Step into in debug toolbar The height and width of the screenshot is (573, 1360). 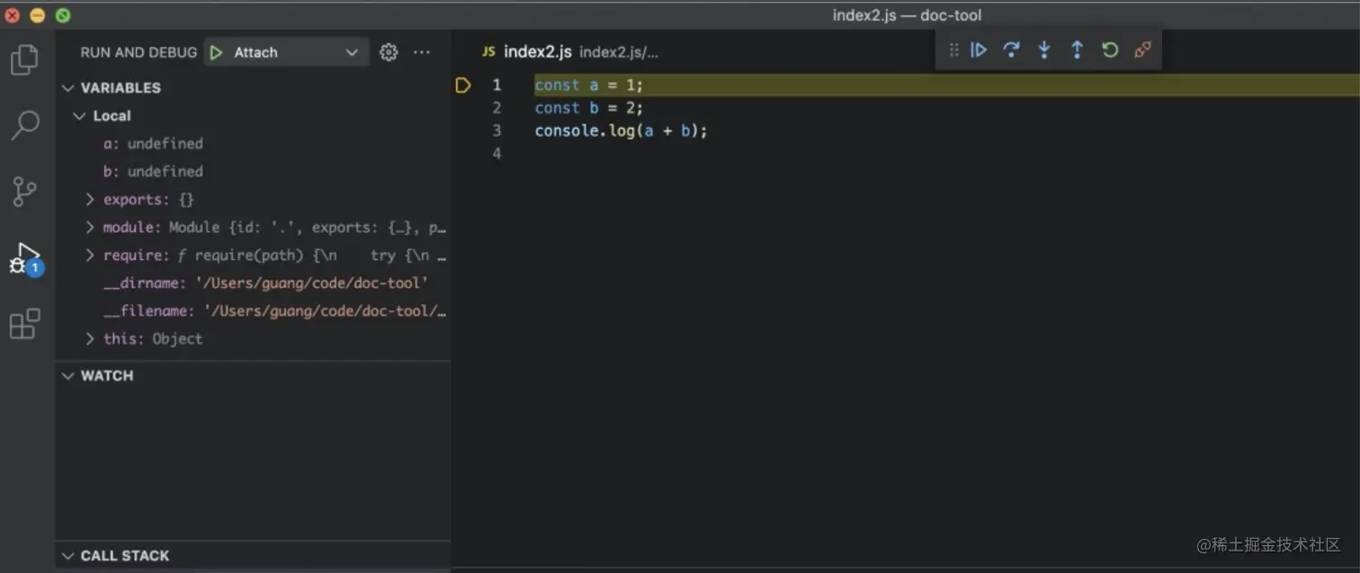(x=1044, y=50)
